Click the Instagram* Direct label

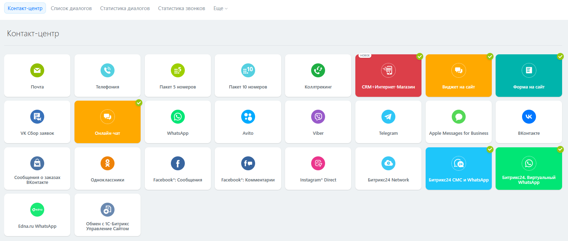318,180
